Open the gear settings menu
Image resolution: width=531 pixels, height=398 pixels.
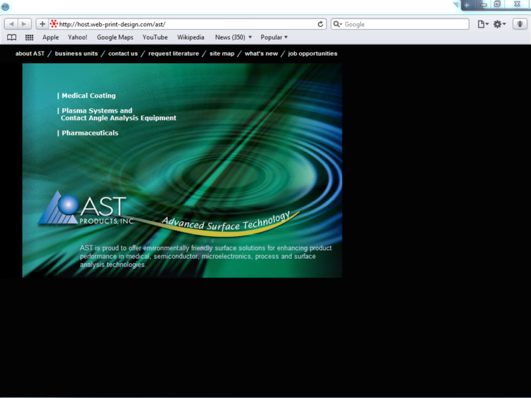tap(499, 24)
